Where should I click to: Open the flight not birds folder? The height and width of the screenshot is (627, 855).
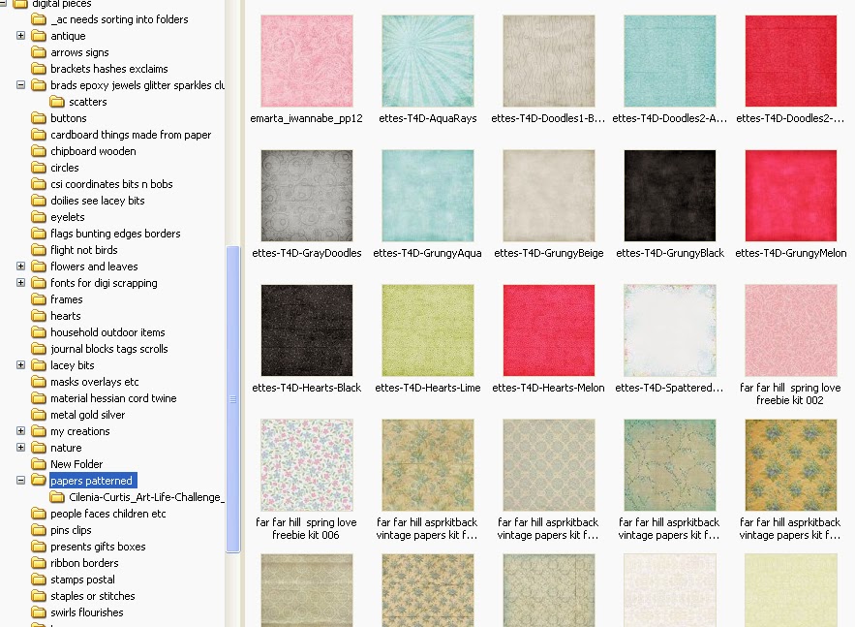84,250
